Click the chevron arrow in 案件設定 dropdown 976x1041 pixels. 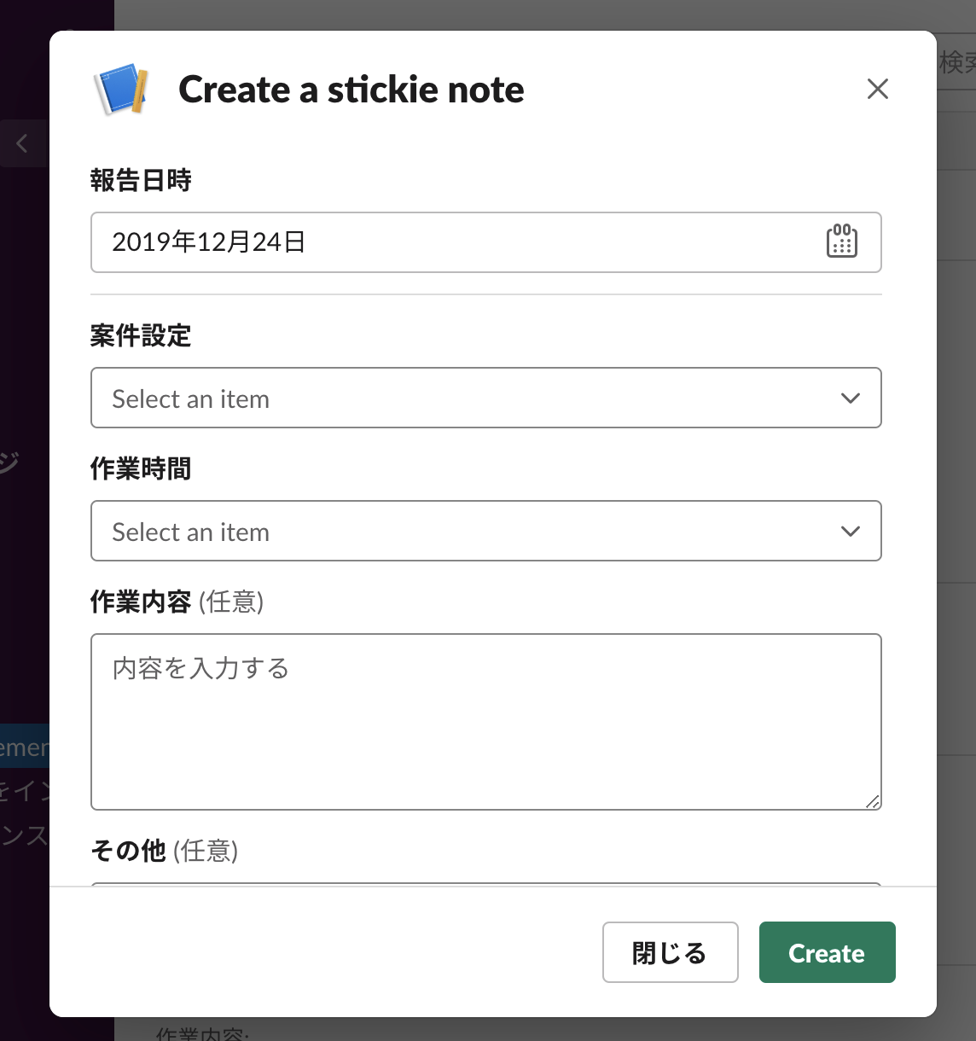pyautogui.click(x=850, y=398)
